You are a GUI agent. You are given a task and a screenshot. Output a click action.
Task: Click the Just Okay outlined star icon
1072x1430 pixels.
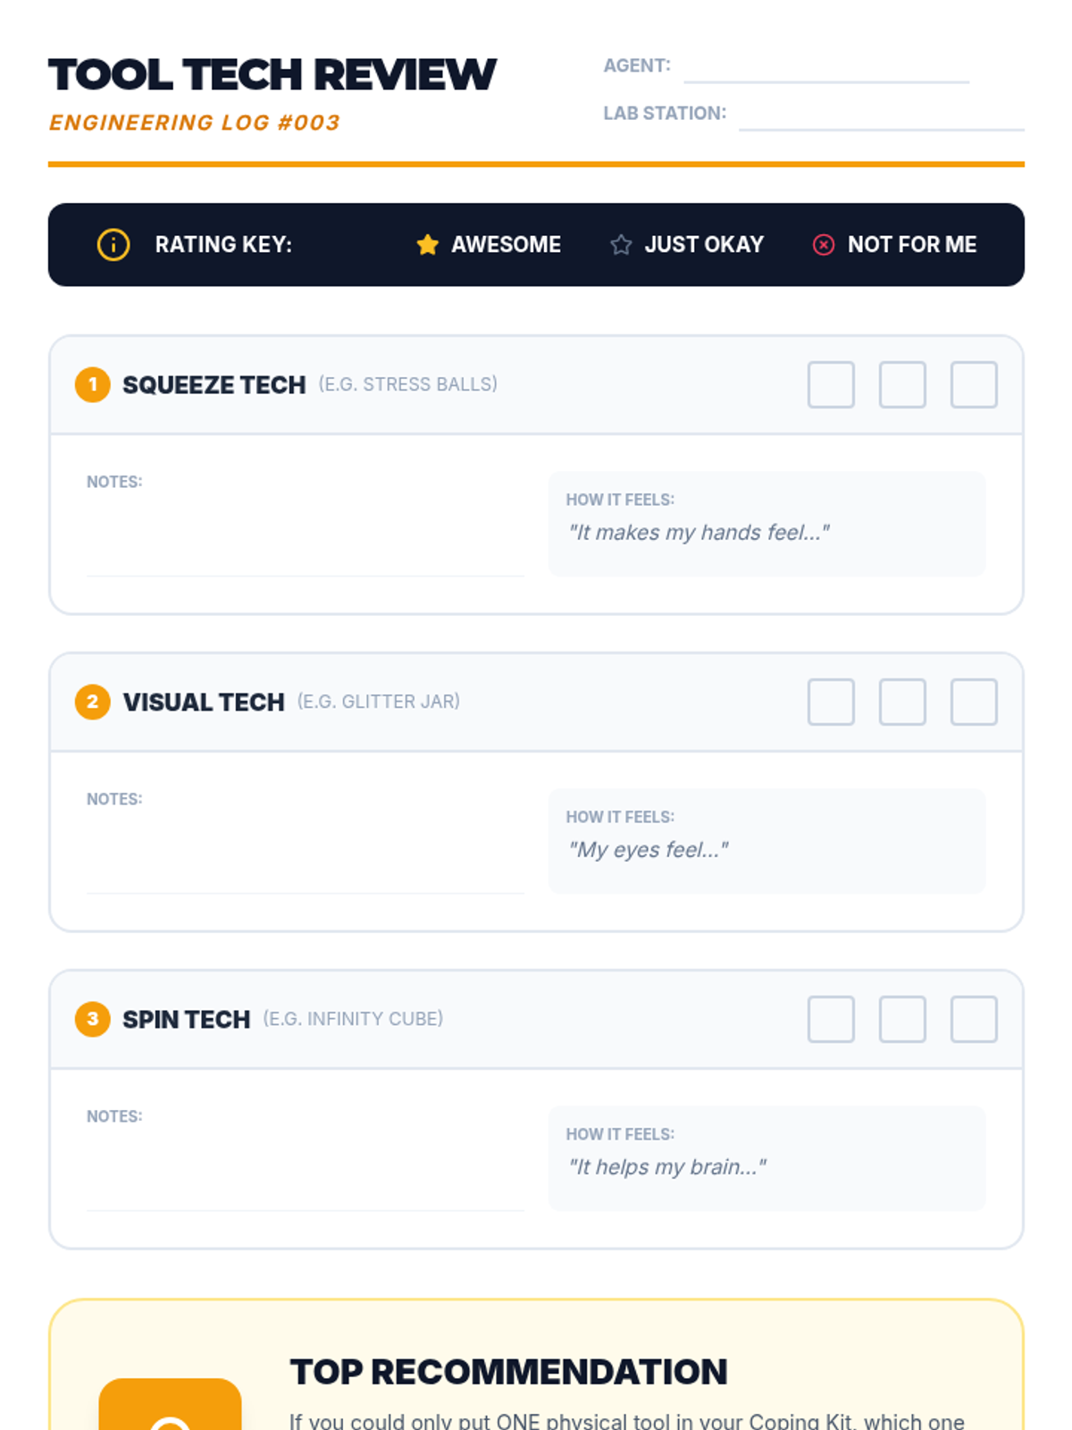coord(621,245)
